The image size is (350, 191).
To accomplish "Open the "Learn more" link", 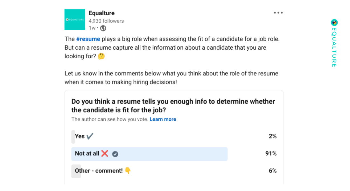I will pyautogui.click(x=163, y=119).
